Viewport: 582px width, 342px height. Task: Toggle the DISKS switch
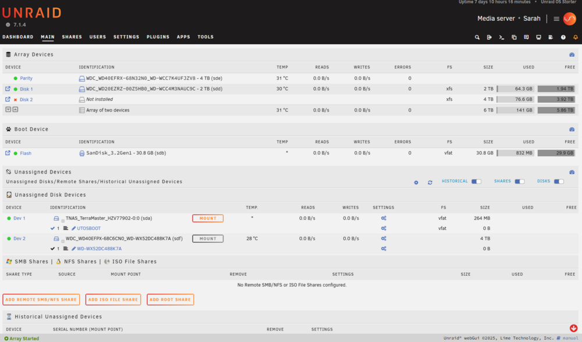pos(559,181)
